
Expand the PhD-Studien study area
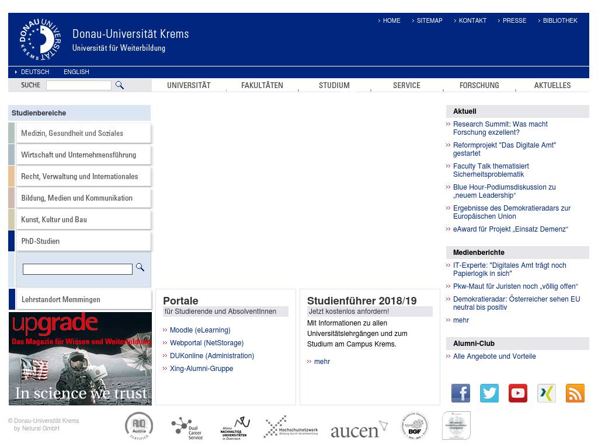[x=40, y=241]
